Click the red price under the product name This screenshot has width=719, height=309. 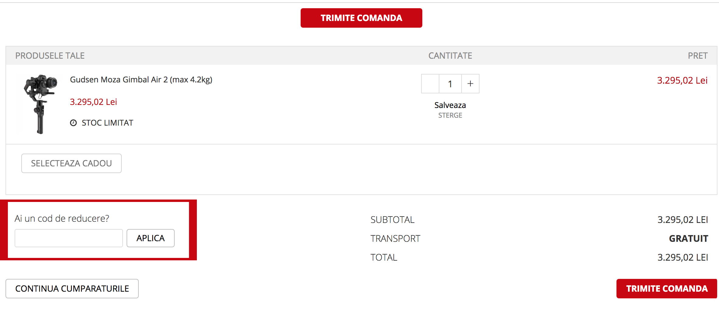(93, 102)
